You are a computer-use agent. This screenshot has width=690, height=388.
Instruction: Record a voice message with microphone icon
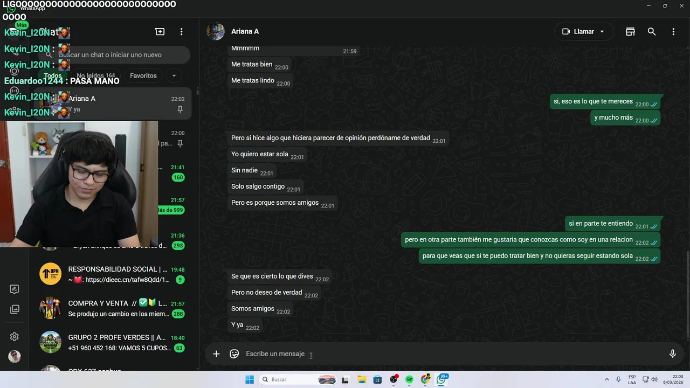point(673,354)
